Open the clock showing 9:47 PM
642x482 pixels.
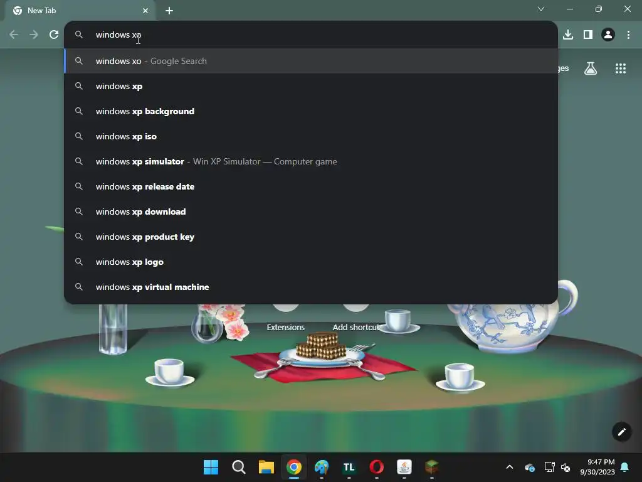point(597,467)
